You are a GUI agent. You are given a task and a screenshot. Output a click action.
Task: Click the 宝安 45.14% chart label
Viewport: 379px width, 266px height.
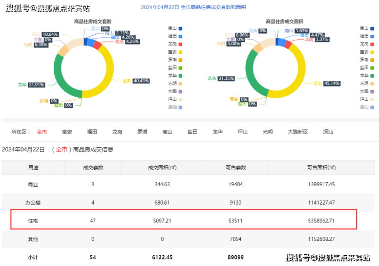coord(327,83)
